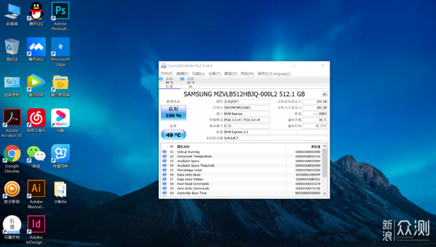This screenshot has width=436, height=247.
Task: Open the Xiaoxin Air folder icon
Action: [x=61, y=189]
